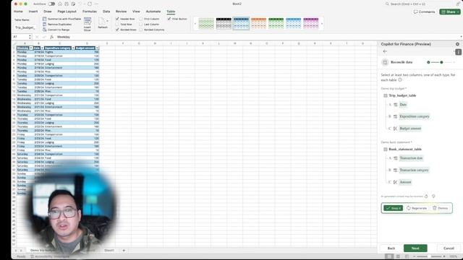This screenshot has height=260, width=463.
Task: Click the info icon below pane title
Action: pos(458,52)
